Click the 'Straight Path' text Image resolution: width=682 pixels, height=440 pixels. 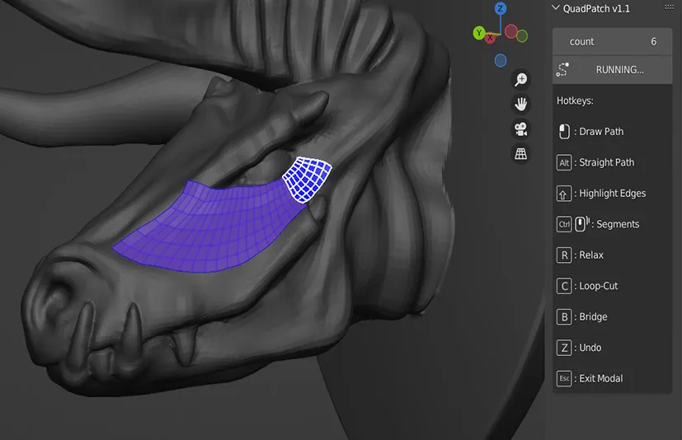point(607,162)
